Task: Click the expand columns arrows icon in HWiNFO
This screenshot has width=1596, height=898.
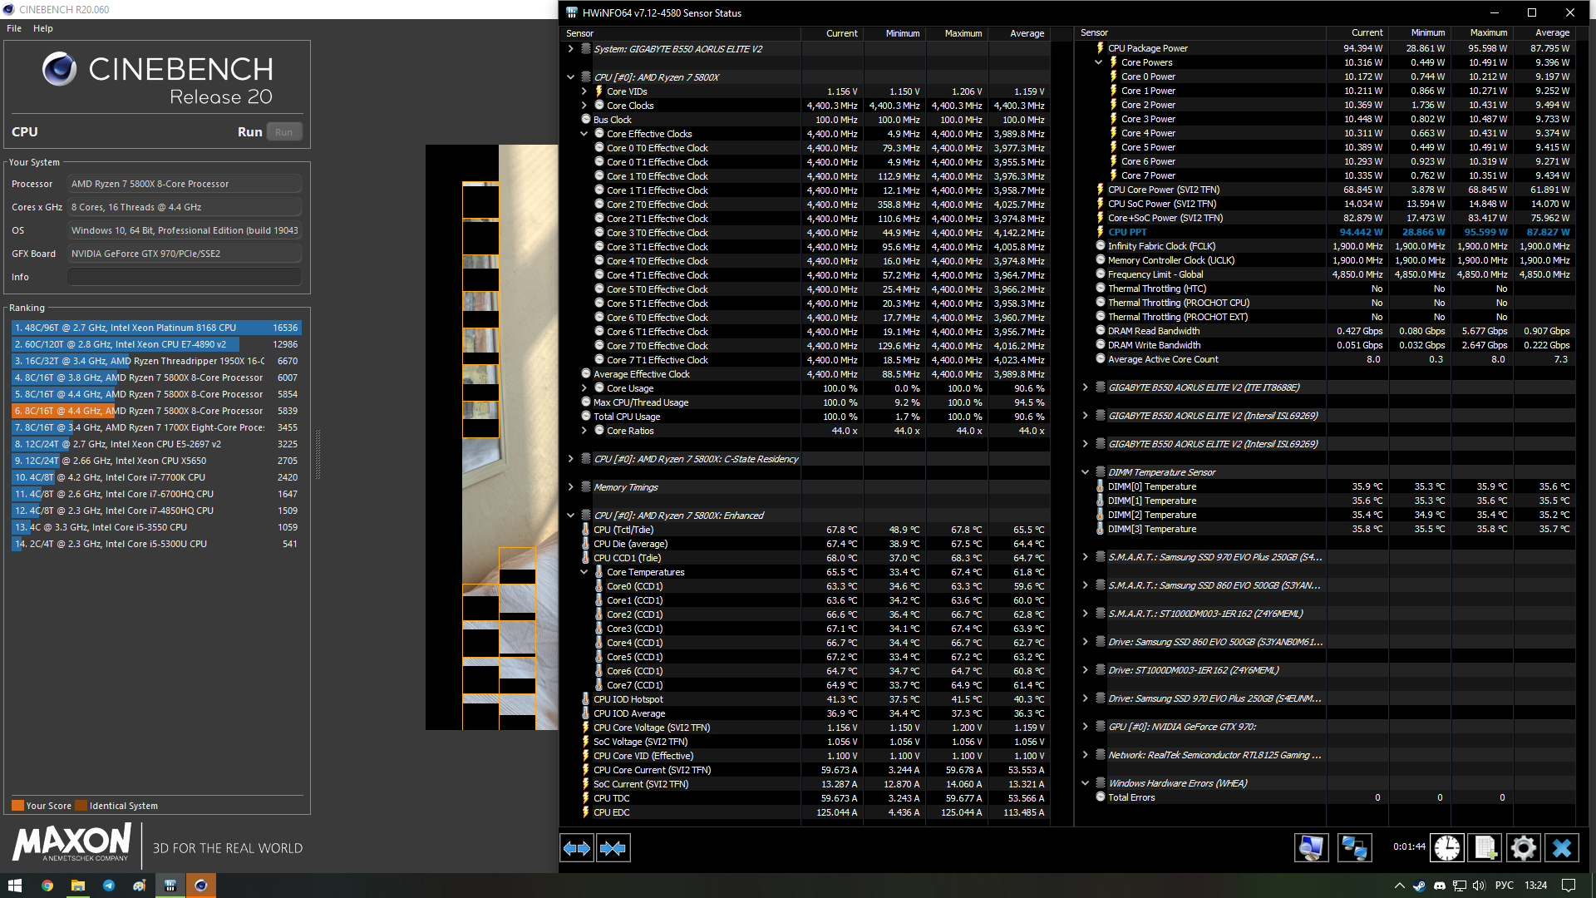Action: pos(577,848)
